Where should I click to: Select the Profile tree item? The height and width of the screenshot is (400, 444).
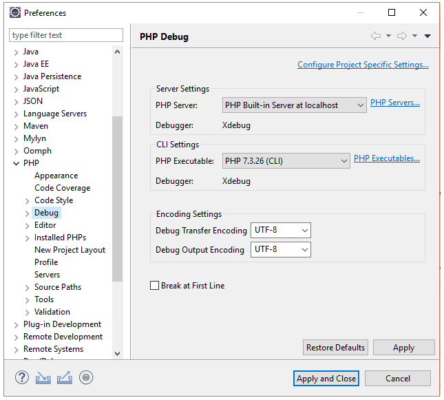pos(46,262)
